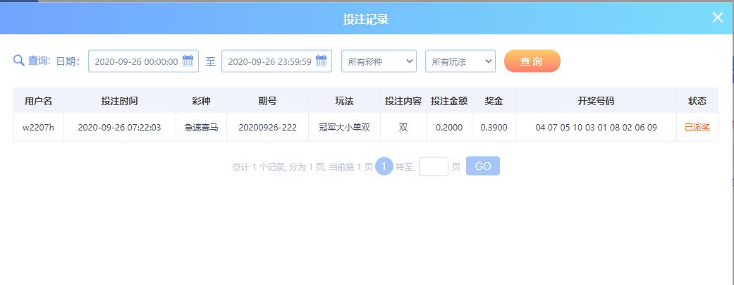Screen dimensions: 734x285
Task: Click the 已派奖 status
Action: (697, 127)
